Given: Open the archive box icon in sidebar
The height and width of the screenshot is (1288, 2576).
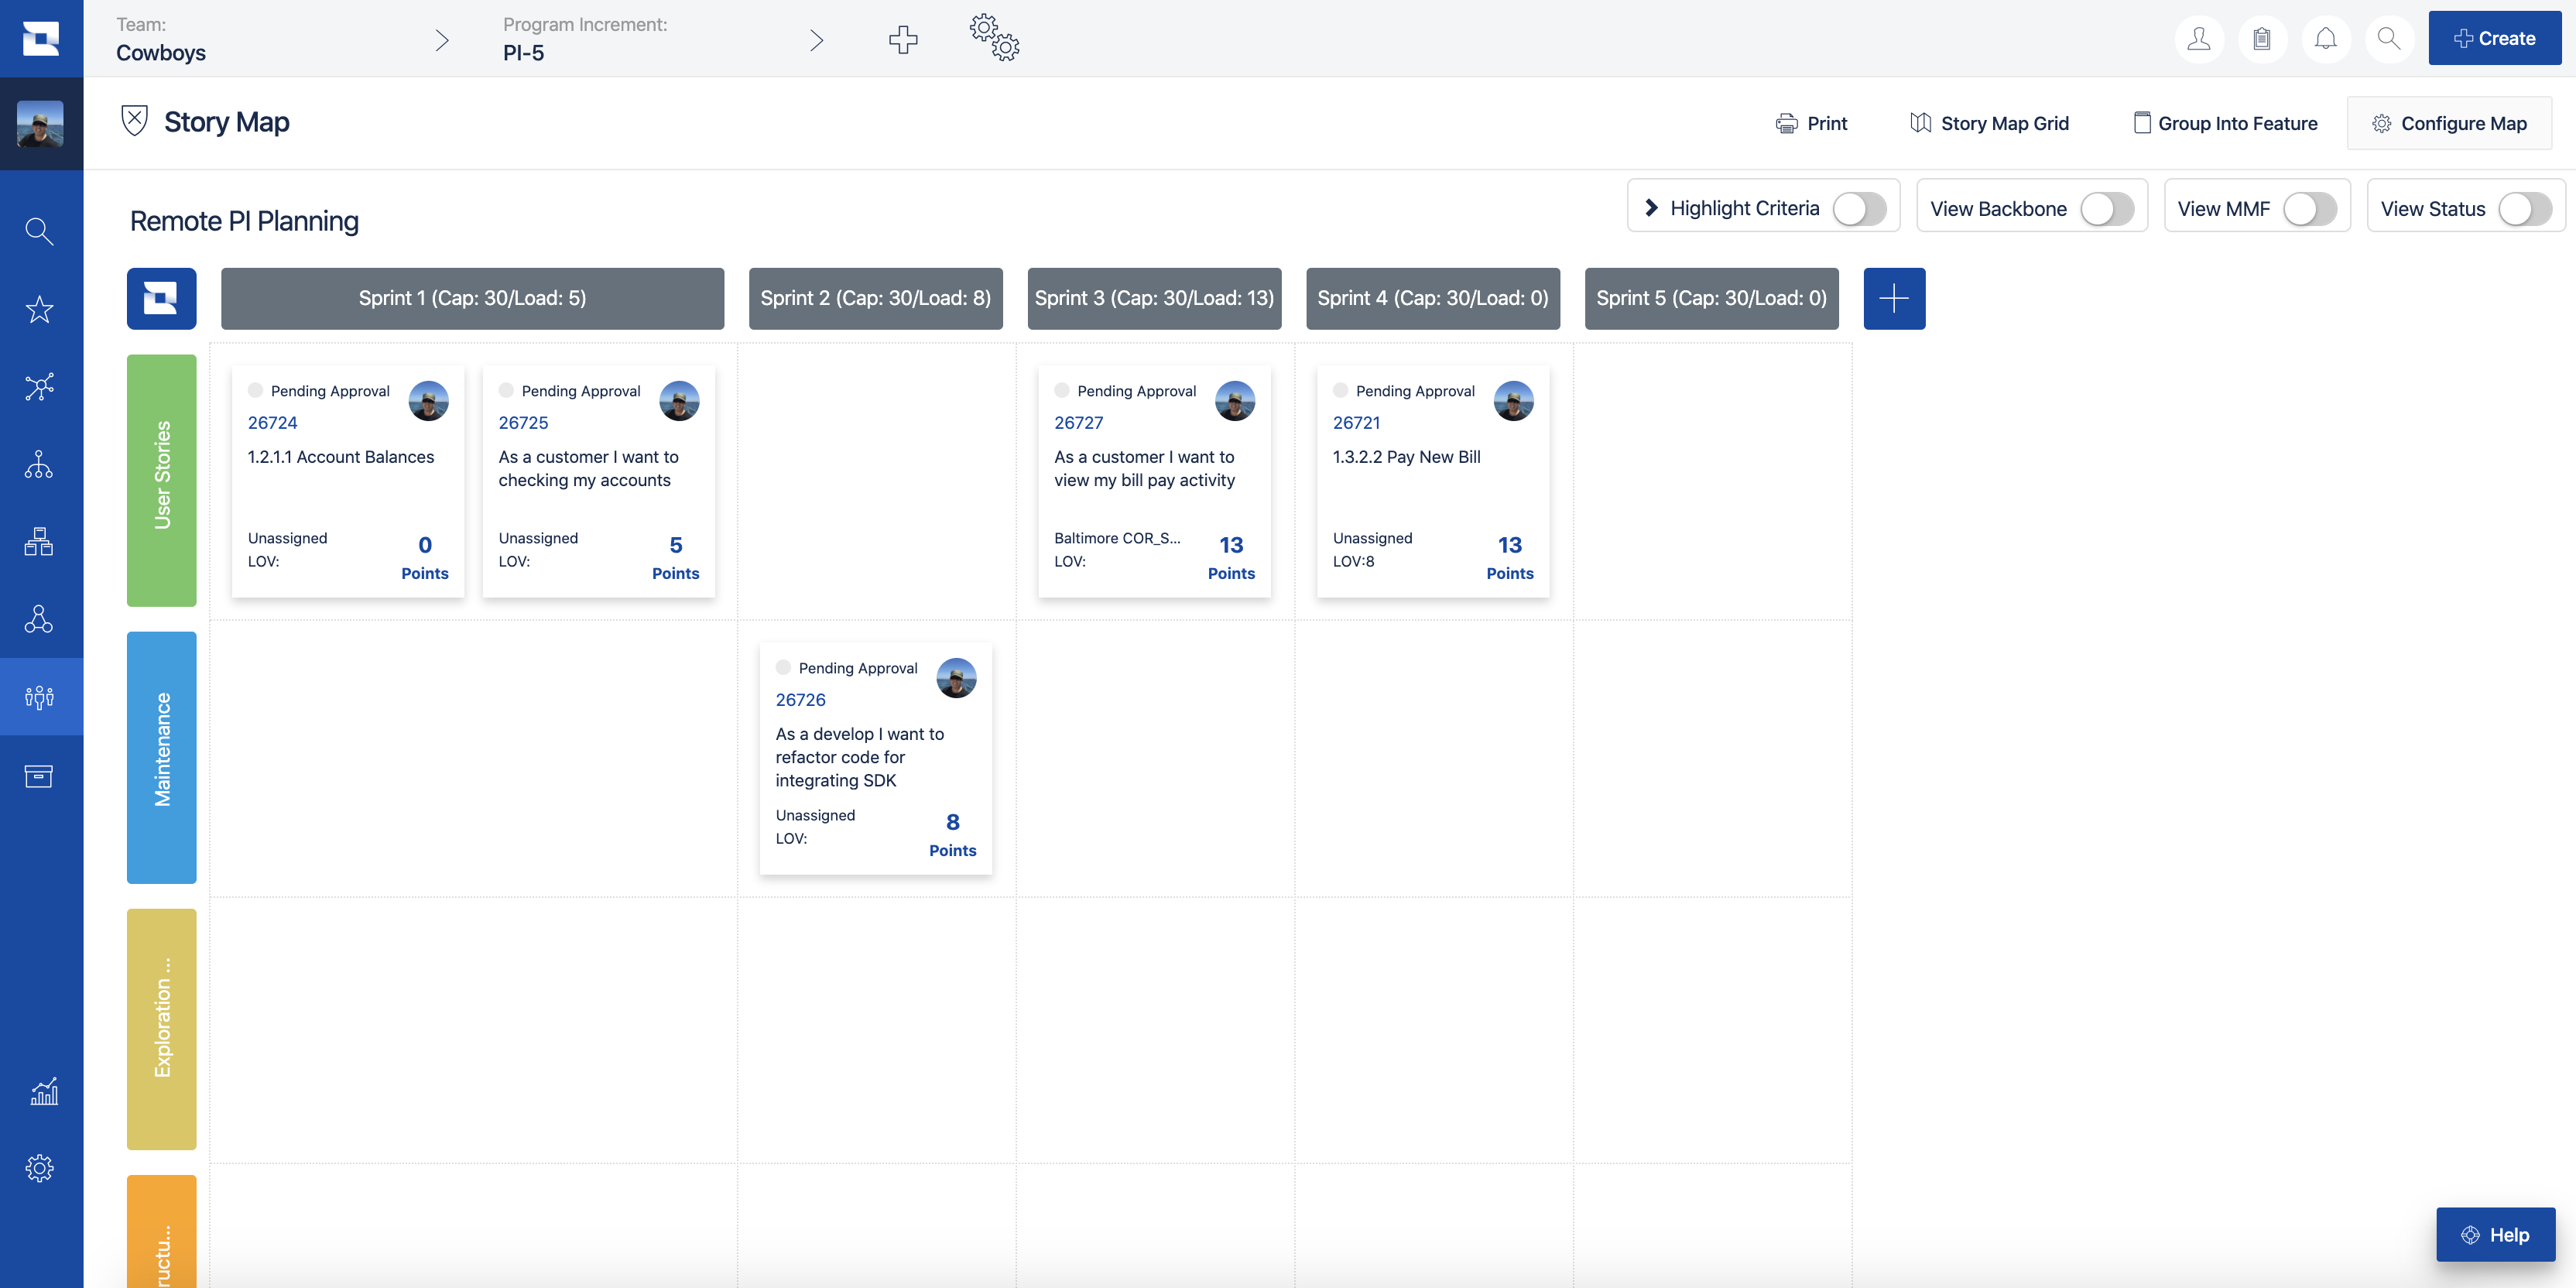Looking at the screenshot, I should (40, 775).
